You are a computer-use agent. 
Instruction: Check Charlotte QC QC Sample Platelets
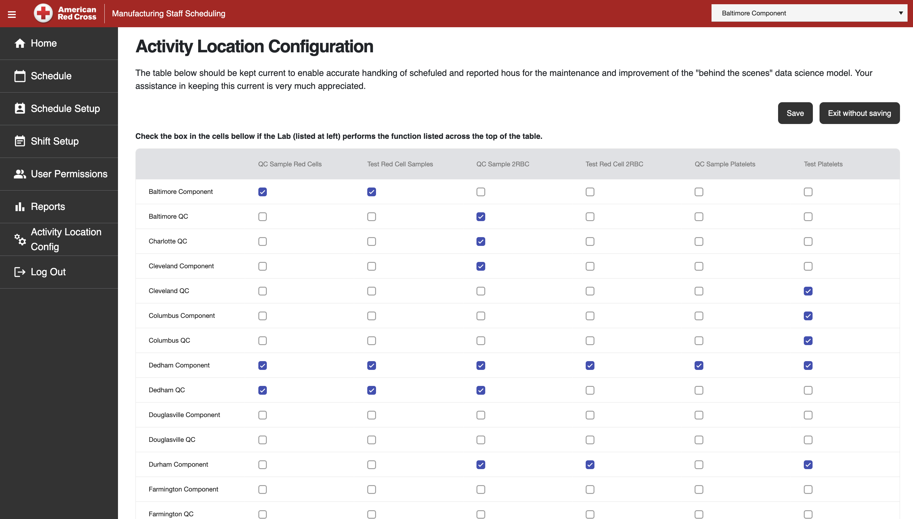point(699,241)
